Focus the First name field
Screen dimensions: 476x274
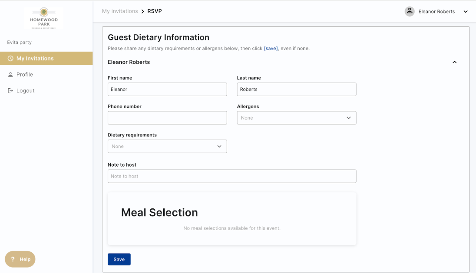(167, 89)
